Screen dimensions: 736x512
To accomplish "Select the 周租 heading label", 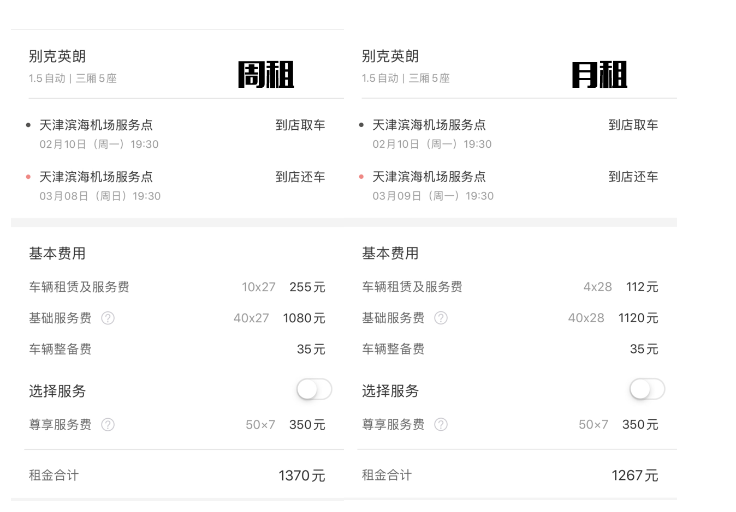I will (266, 75).
